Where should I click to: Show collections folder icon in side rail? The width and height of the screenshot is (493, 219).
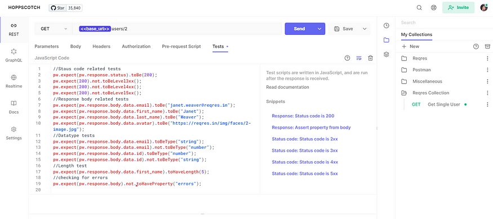(387, 40)
